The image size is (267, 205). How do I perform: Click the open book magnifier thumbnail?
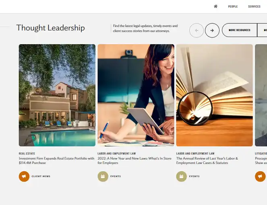215,95
